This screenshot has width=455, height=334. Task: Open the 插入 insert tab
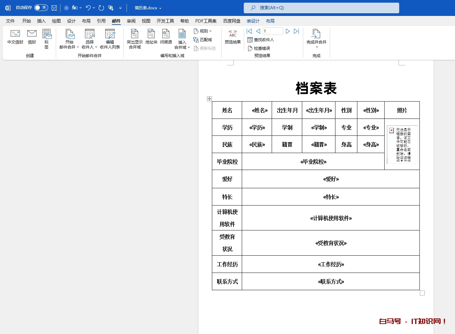click(x=41, y=21)
